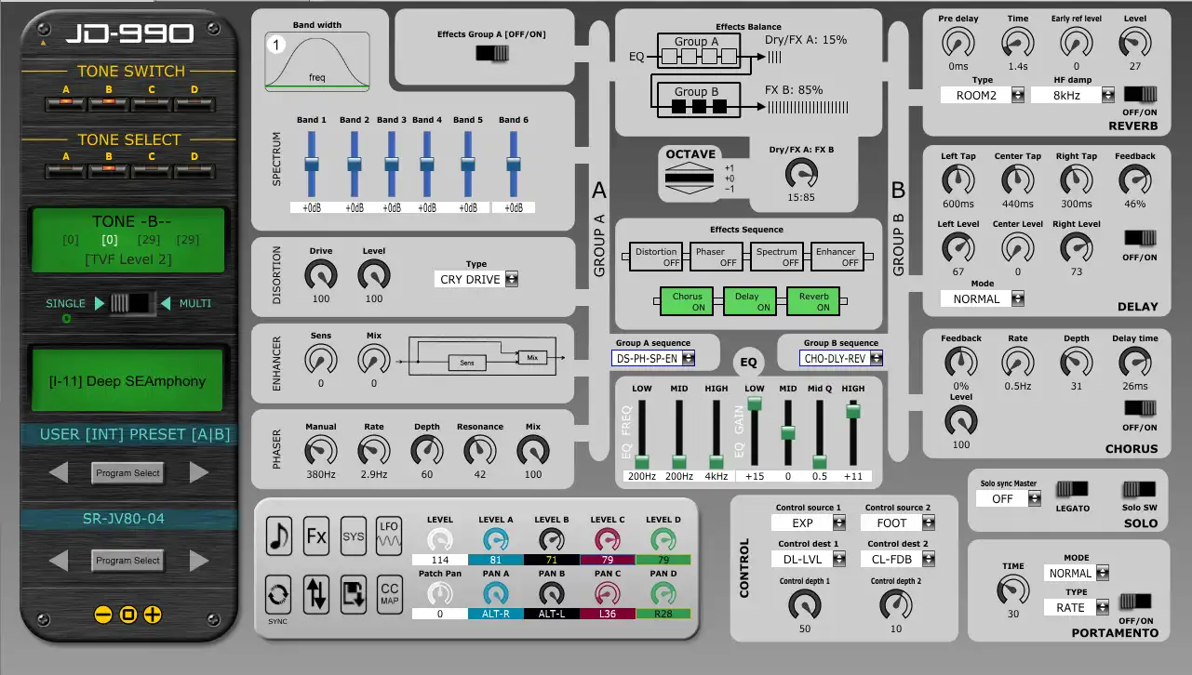Click Program Select under SR-JV80-04

click(x=128, y=561)
